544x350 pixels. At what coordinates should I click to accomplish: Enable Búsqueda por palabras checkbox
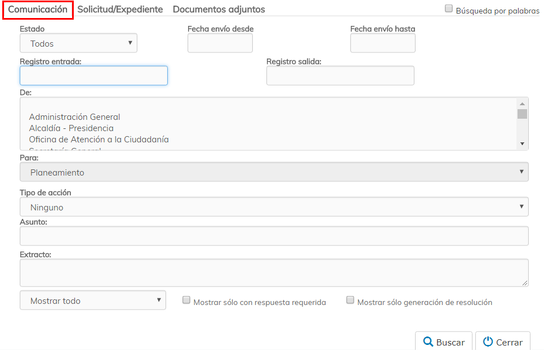(449, 8)
